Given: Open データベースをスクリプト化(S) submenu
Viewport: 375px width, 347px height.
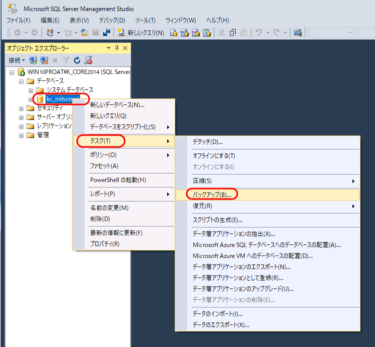Looking at the screenshot, I should click(x=124, y=127).
